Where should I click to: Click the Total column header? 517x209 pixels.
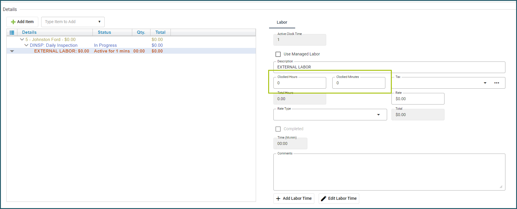coord(160,32)
